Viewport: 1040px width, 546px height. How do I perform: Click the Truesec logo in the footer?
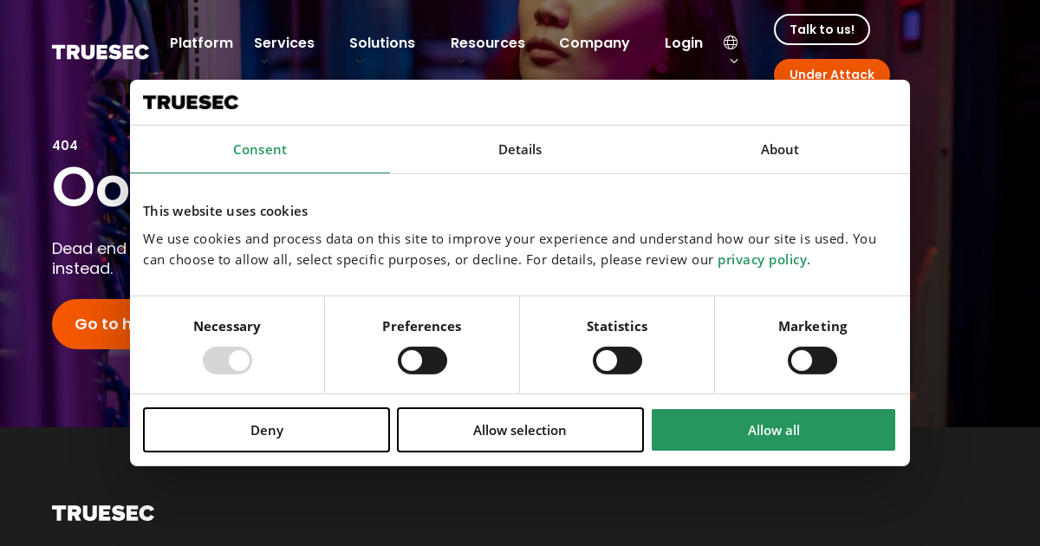tap(103, 513)
